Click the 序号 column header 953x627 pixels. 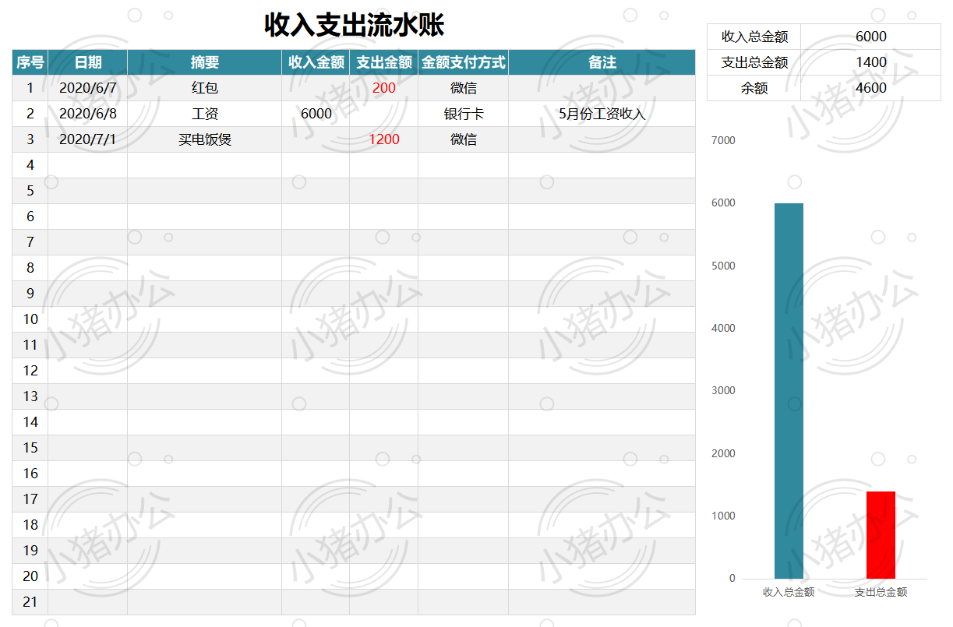[x=30, y=62]
